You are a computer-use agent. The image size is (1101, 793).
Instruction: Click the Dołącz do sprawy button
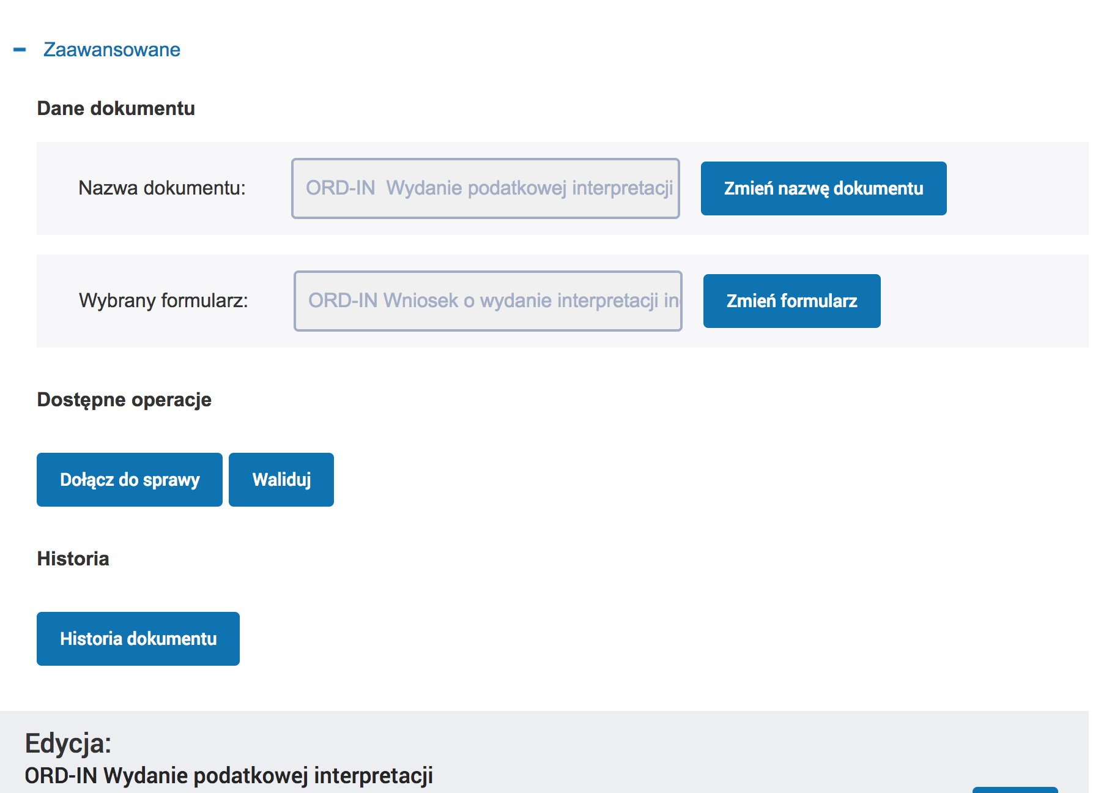(x=130, y=480)
